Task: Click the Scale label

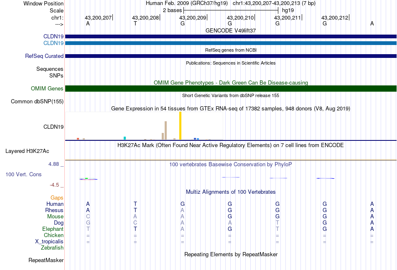Action: (x=56, y=10)
